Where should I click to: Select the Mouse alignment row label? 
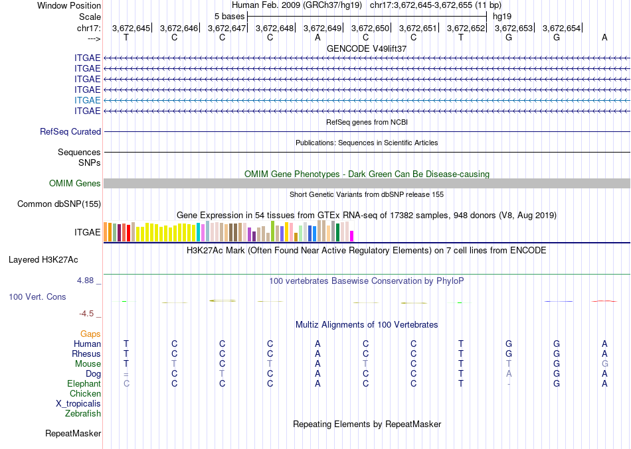coord(88,364)
